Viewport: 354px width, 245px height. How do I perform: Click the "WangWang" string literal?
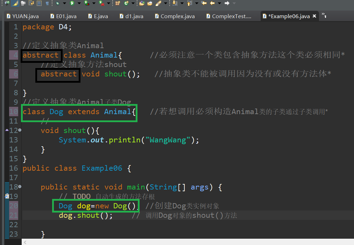click(x=168, y=140)
